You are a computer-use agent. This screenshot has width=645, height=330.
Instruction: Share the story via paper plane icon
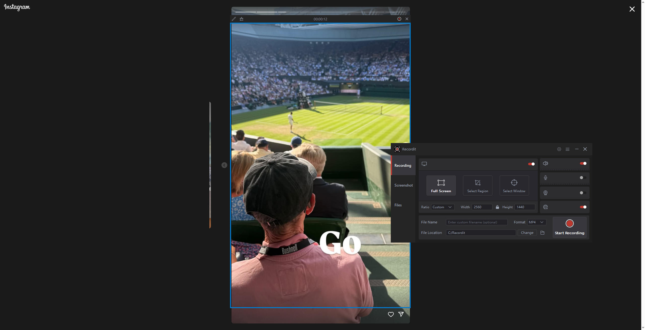[x=401, y=314]
